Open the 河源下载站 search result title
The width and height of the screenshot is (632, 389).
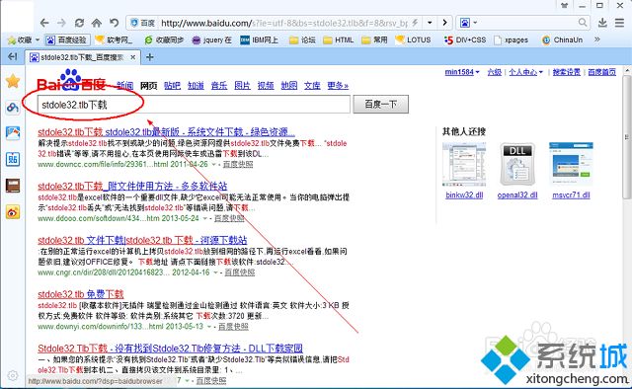142,240
